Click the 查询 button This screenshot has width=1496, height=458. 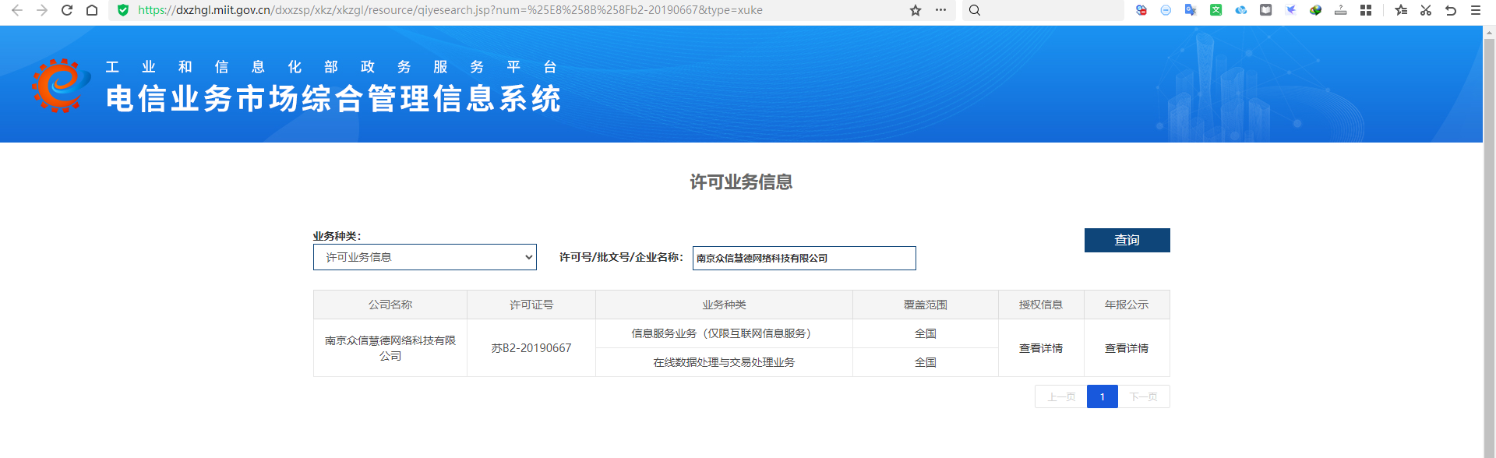(1127, 240)
